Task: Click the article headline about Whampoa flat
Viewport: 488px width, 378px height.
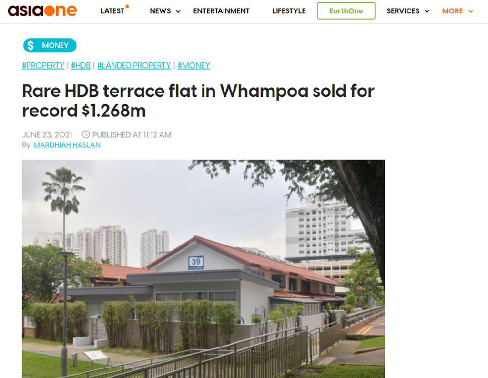Action: click(x=198, y=101)
